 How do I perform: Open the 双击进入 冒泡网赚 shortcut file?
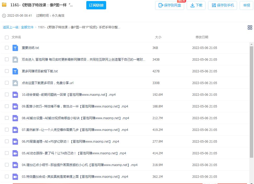(84, 60)
